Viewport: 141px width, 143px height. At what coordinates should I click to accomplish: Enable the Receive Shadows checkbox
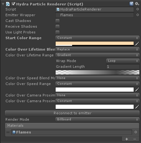pos(57,27)
